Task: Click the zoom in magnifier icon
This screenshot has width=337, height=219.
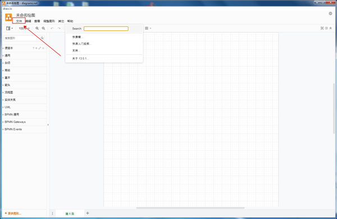Action: [37, 28]
